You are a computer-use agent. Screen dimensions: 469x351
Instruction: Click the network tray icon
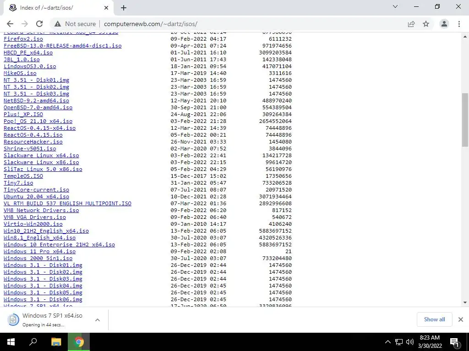[399, 342]
